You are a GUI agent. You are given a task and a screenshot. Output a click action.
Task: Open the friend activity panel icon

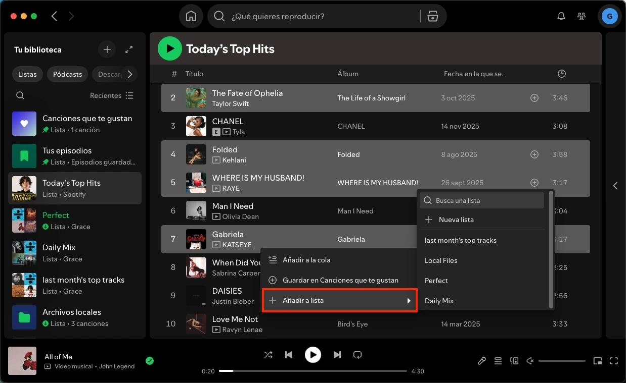click(582, 16)
